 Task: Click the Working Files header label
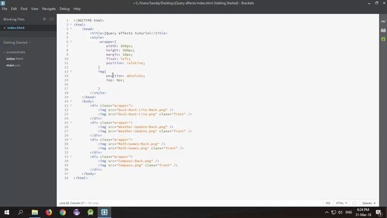(14, 19)
